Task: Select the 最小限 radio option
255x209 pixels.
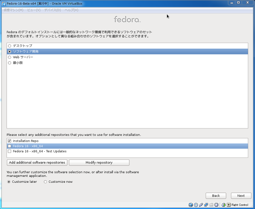Action: click(x=9, y=63)
